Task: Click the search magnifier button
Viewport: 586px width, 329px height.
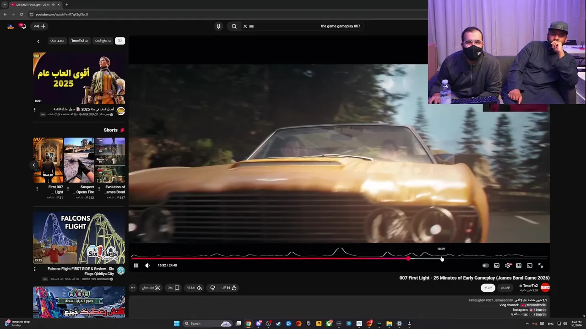Action: pos(234,26)
